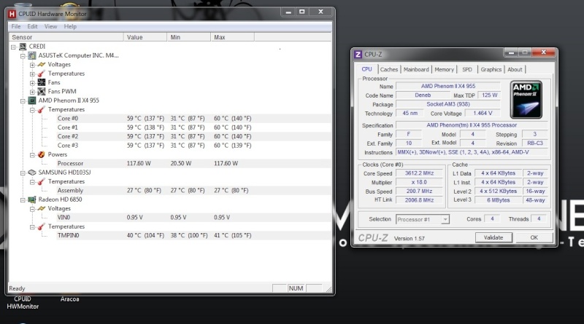Click the Core Speed 3612.2 MHz value
584x324 pixels.
[419, 173]
